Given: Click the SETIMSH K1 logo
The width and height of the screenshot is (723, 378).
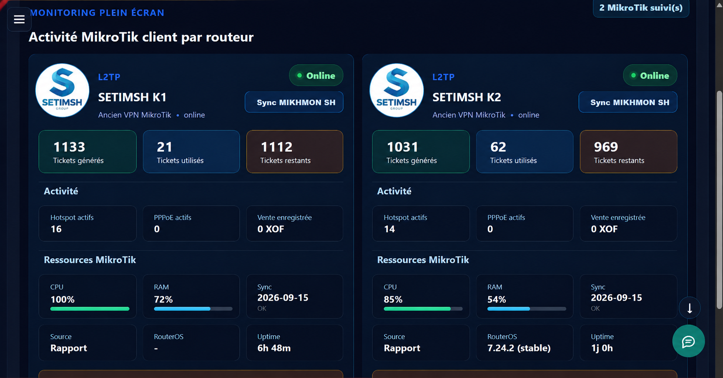Looking at the screenshot, I should point(63,90).
